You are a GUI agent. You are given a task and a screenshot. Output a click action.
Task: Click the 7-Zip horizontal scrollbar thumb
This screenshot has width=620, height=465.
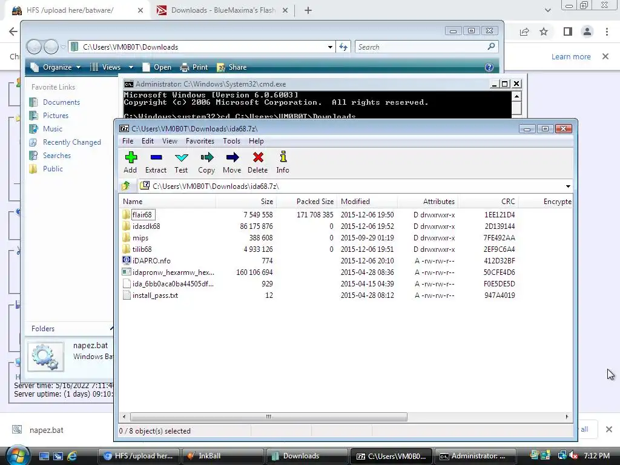coord(268,417)
